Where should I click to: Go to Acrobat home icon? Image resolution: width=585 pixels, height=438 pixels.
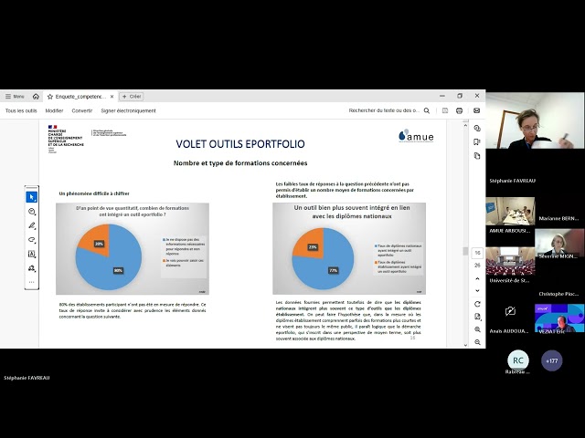coord(36,97)
